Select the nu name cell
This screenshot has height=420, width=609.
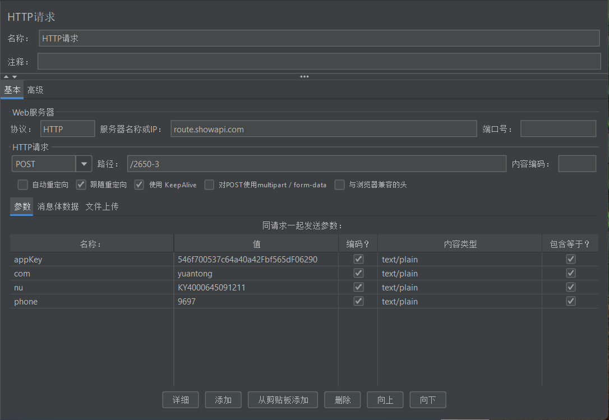[91, 288]
